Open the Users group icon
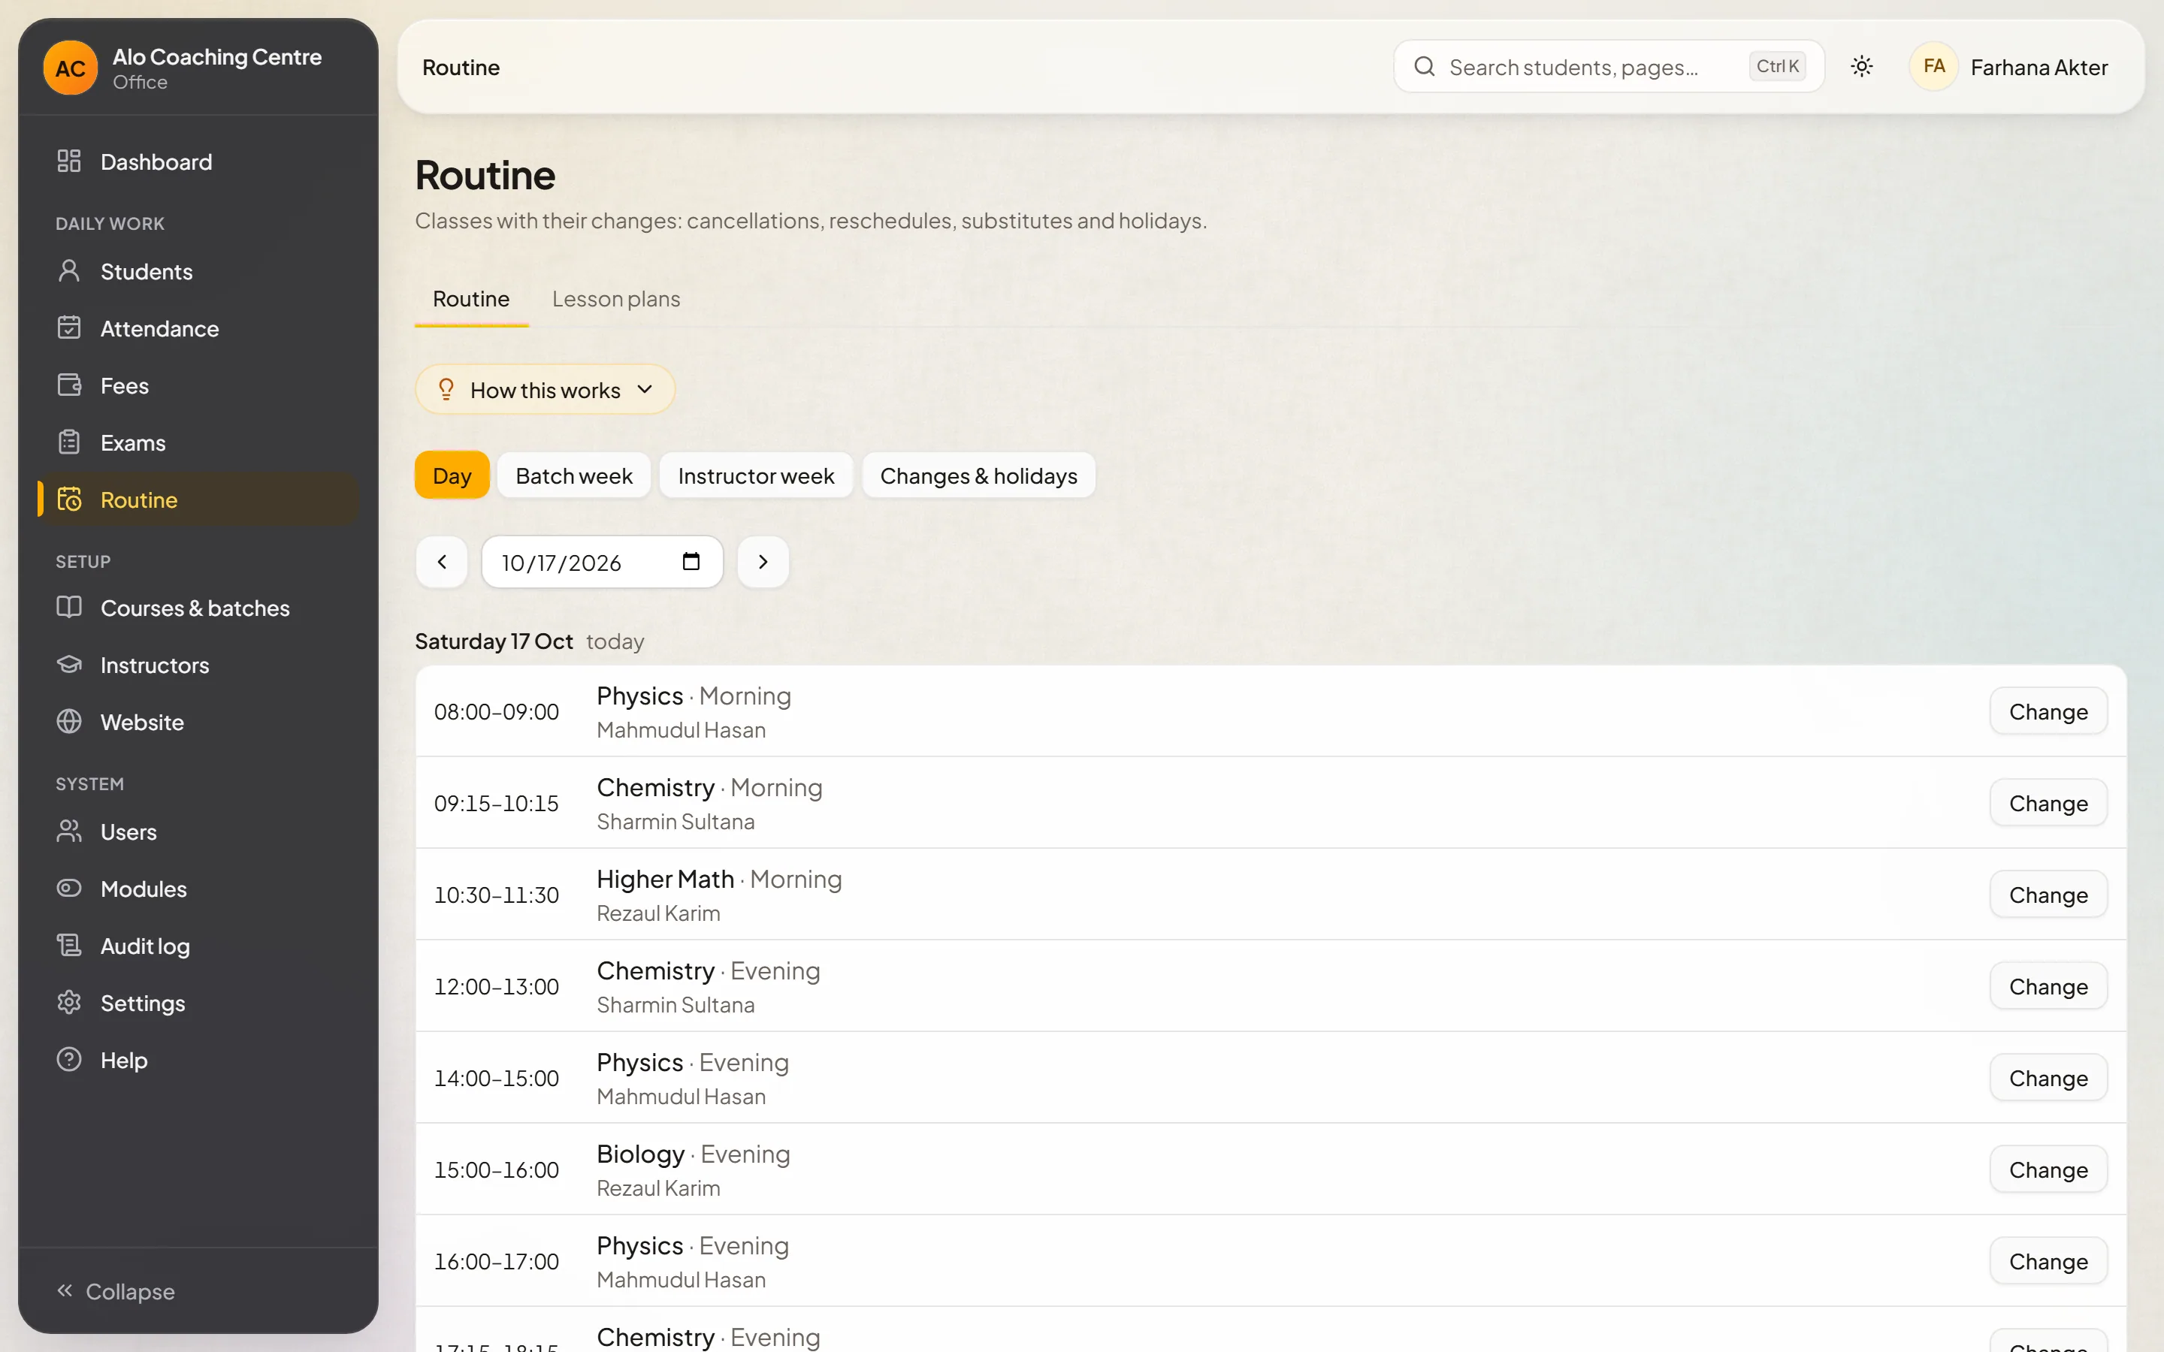The image size is (2164, 1352). (69, 831)
